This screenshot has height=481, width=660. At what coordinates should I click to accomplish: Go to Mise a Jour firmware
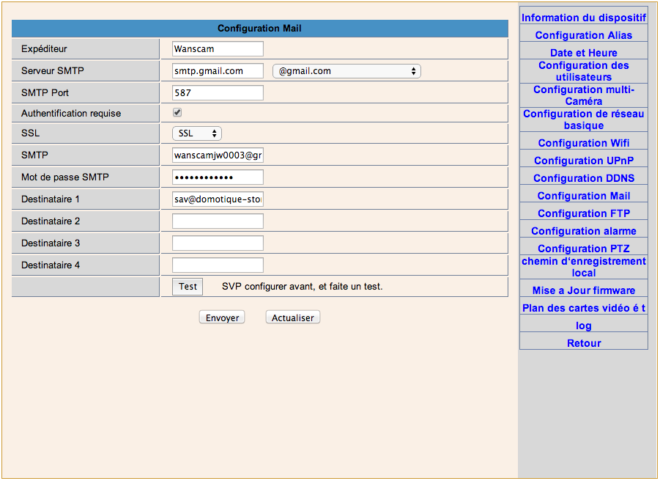(584, 290)
